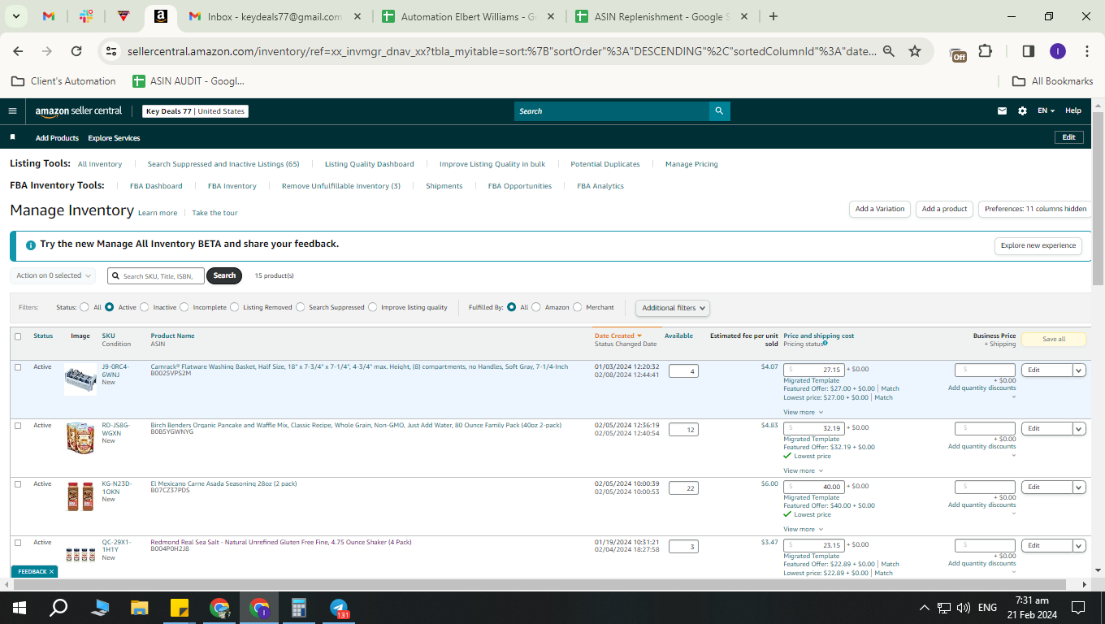Image resolution: width=1105 pixels, height=624 pixels.
Task: Select the Incomplete status filter
Action: point(184,307)
